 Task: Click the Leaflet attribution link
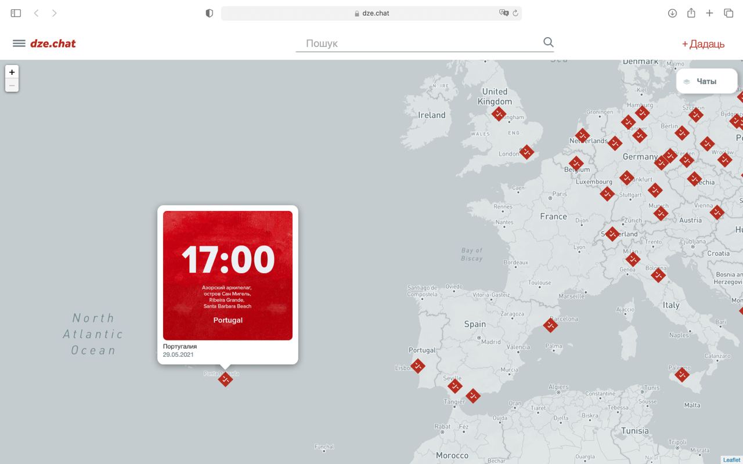pyautogui.click(x=732, y=460)
